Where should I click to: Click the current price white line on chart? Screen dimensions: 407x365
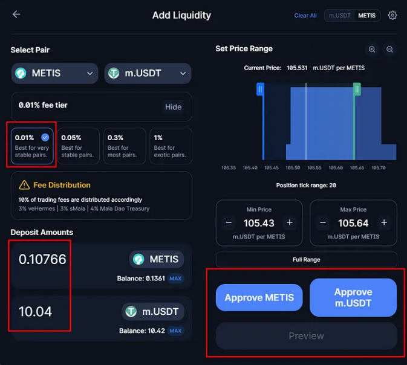tap(306, 121)
